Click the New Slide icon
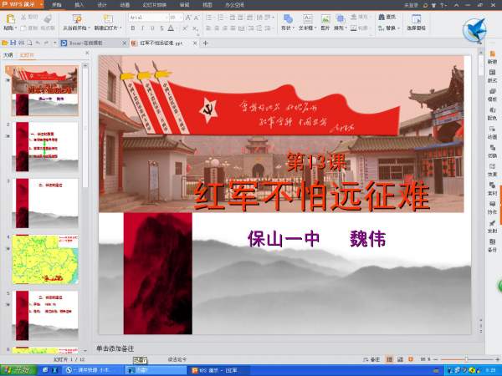The image size is (502, 376). pyautogui.click(x=108, y=18)
